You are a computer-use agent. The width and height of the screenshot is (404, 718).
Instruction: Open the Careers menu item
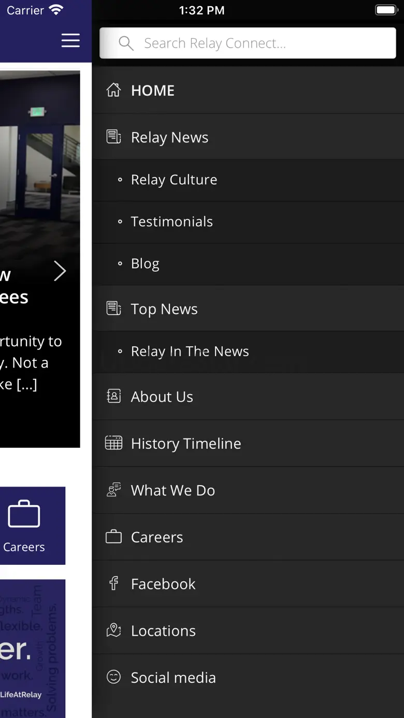tap(248, 537)
